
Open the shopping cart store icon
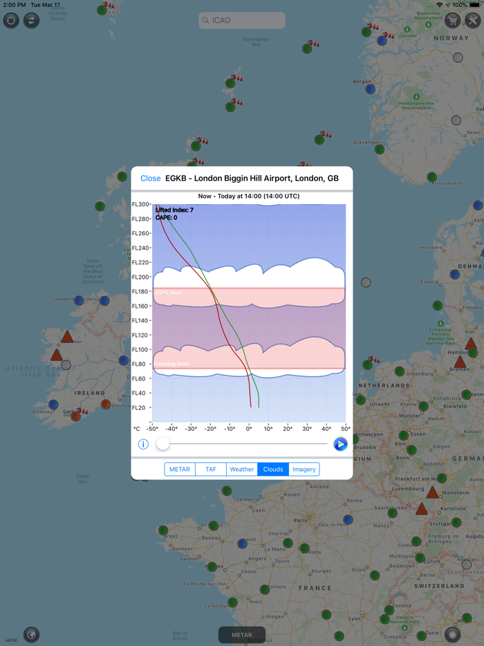click(x=452, y=20)
